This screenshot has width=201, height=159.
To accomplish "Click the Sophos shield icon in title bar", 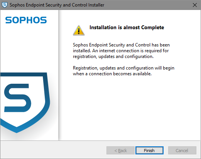I will point(5,5).
